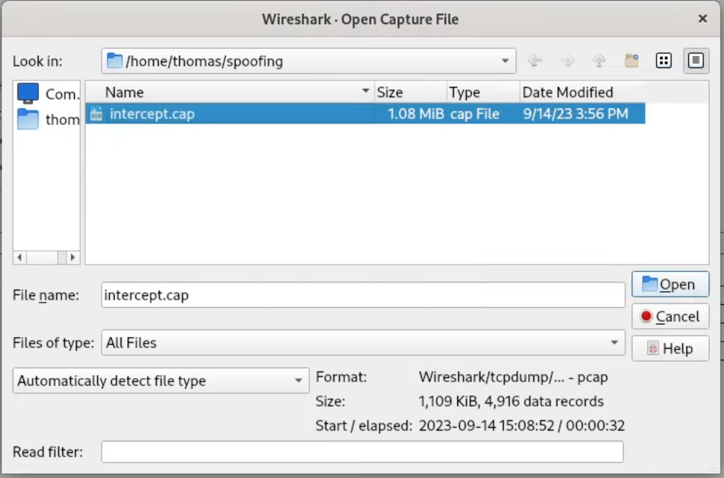The image size is (724, 478).
Task: Click the Back navigation arrow icon
Action: [535, 61]
